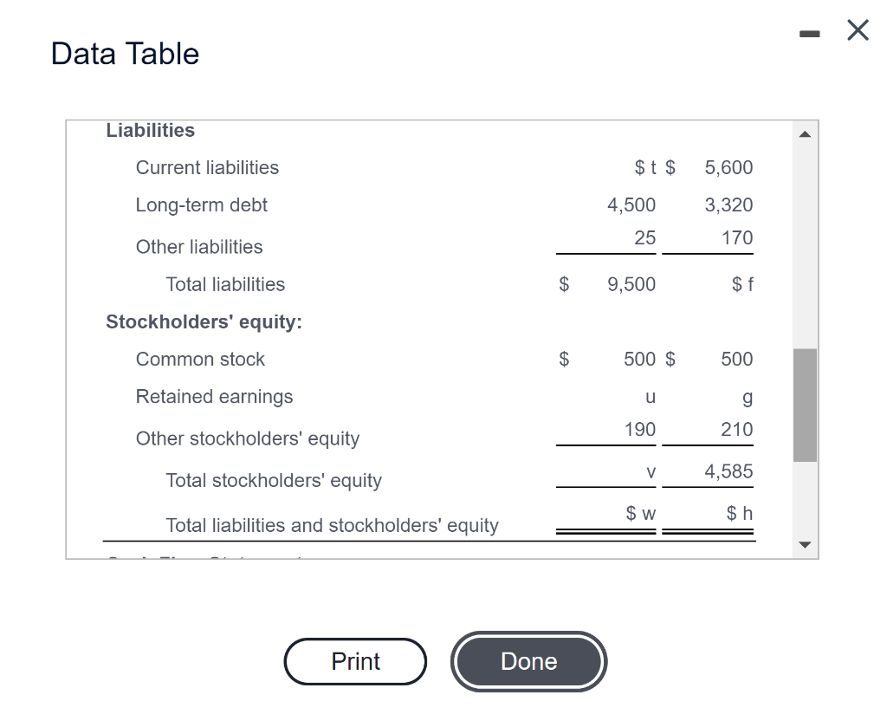Select the Current liabilities value 5,600
This screenshot has width=887, height=727.
click(728, 167)
